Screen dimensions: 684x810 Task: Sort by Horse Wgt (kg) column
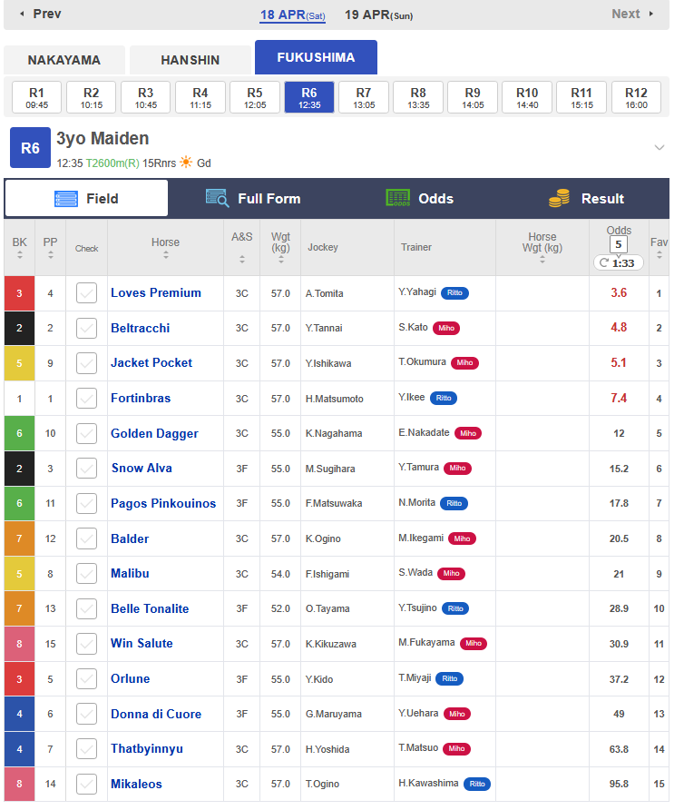(542, 260)
